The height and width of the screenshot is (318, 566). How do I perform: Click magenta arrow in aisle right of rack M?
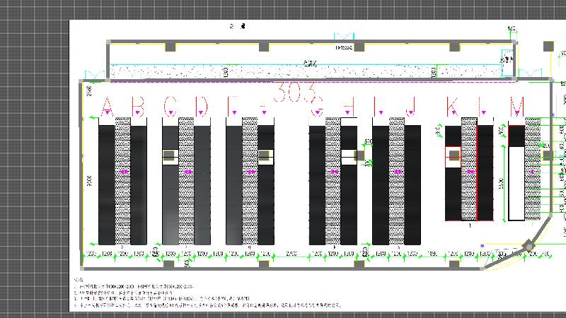[x=533, y=172]
